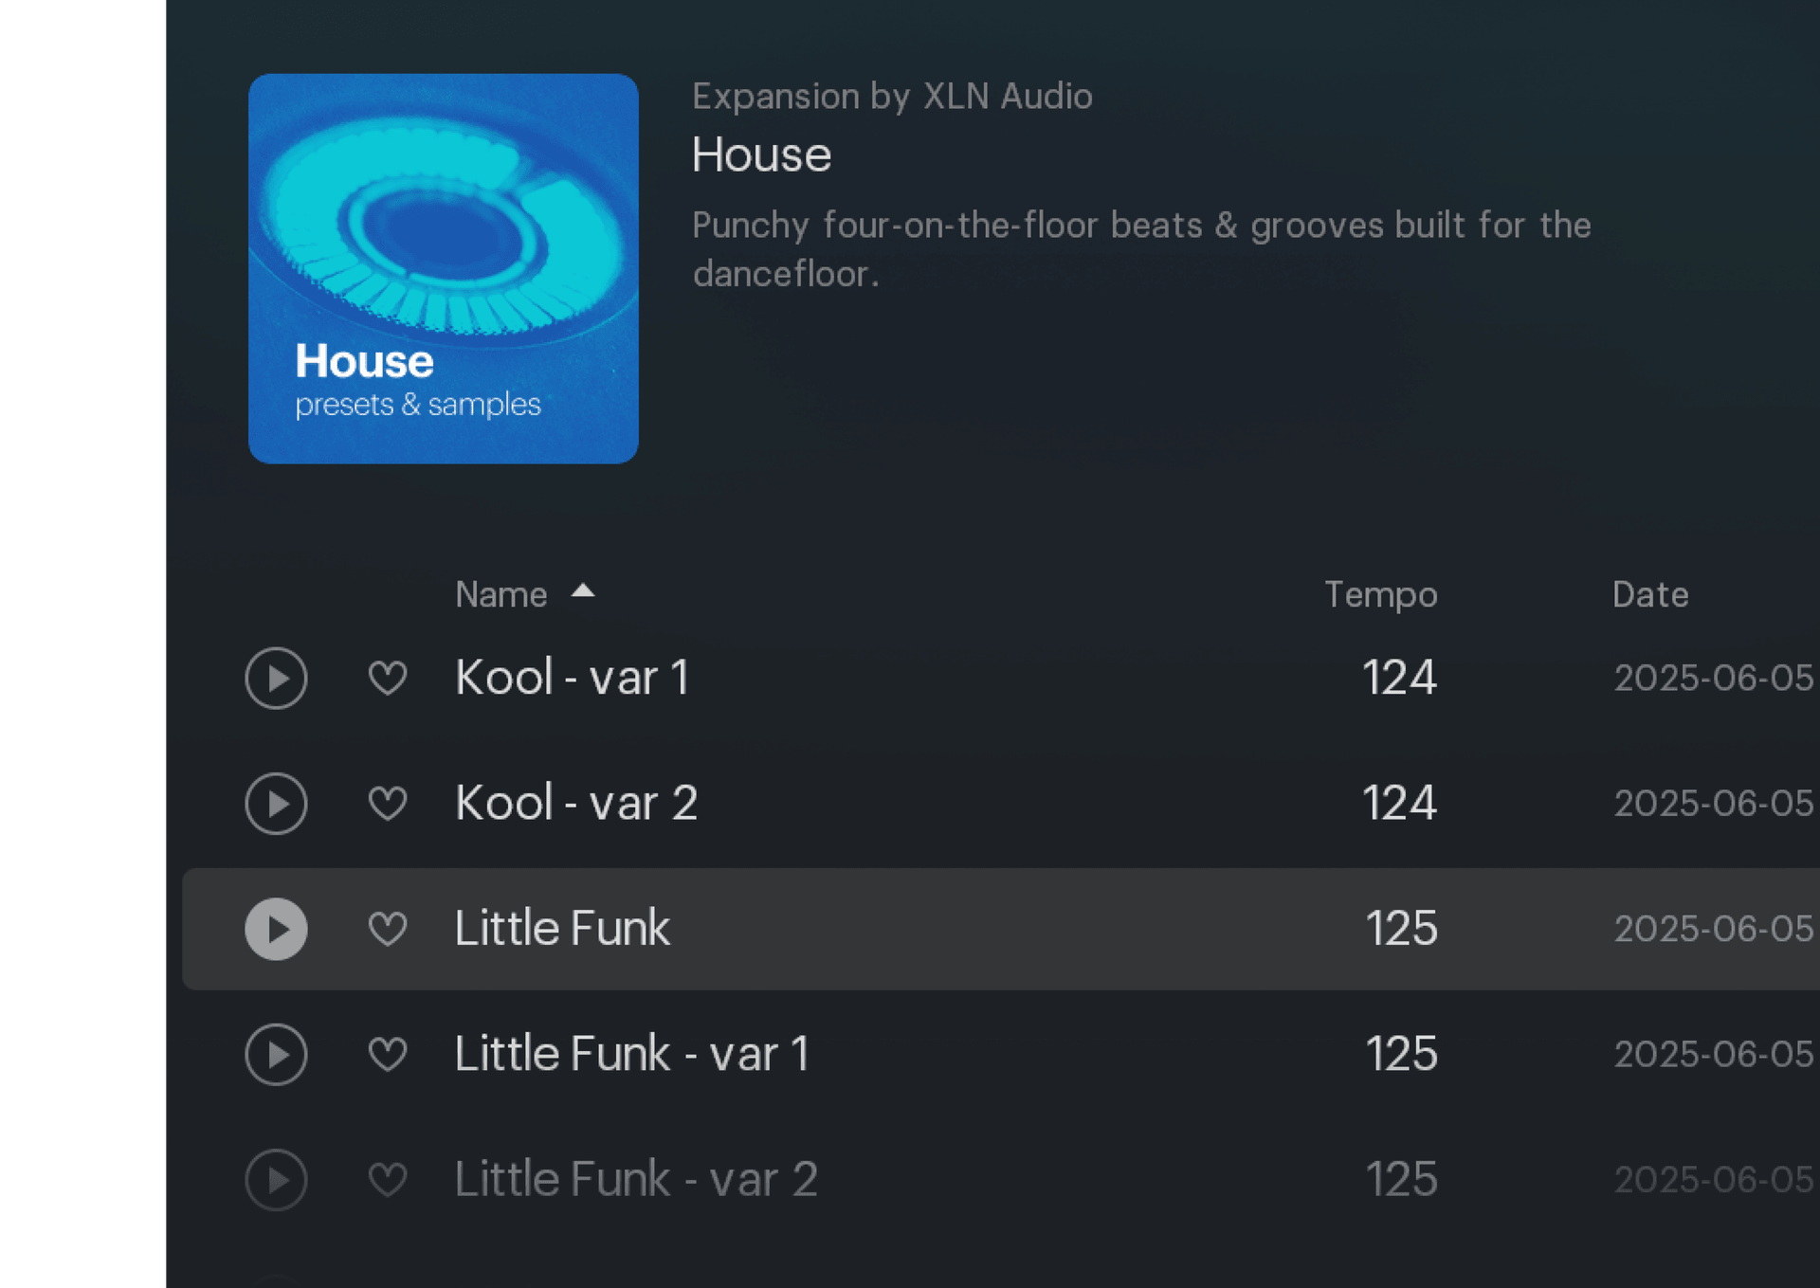Screen dimensions: 1820x1288
Task: Toggle the Name column sort arrow
Action: pos(583,592)
